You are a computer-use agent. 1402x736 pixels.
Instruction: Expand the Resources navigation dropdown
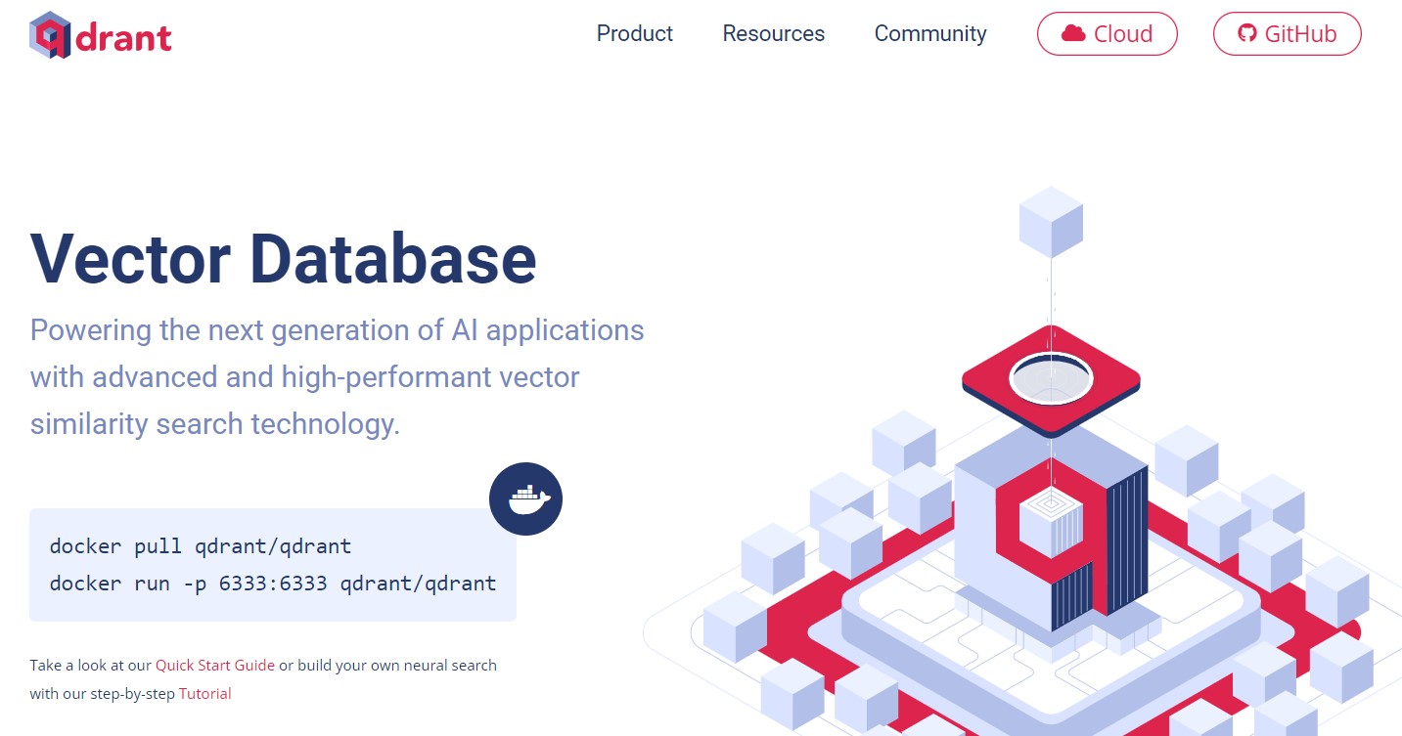(773, 33)
